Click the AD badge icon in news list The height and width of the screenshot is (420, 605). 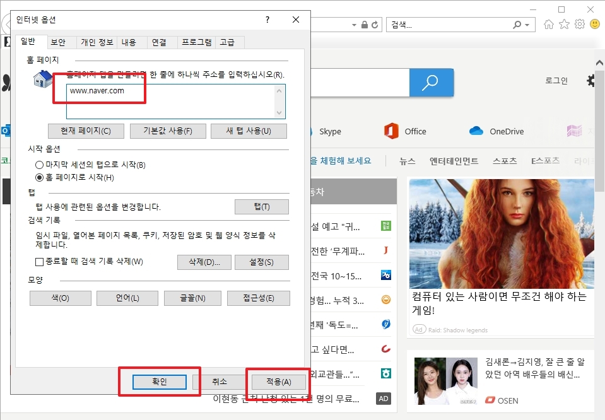click(384, 399)
